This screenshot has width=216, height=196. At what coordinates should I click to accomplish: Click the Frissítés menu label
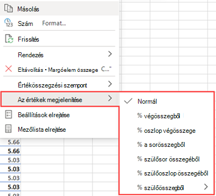(29, 39)
